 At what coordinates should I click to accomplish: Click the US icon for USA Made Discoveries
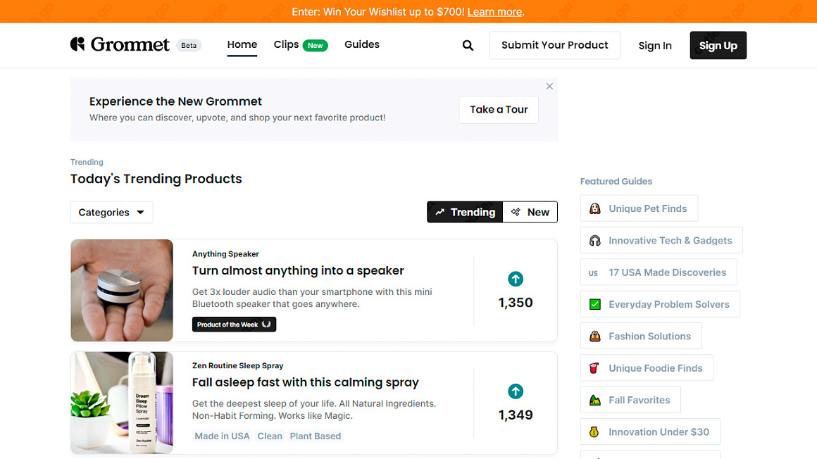(x=593, y=272)
